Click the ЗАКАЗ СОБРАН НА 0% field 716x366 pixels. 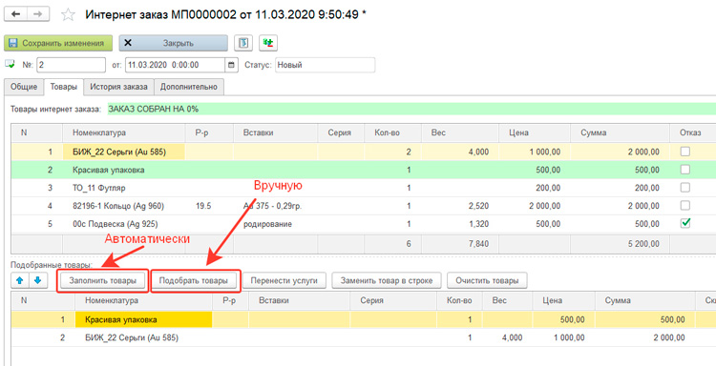411,110
